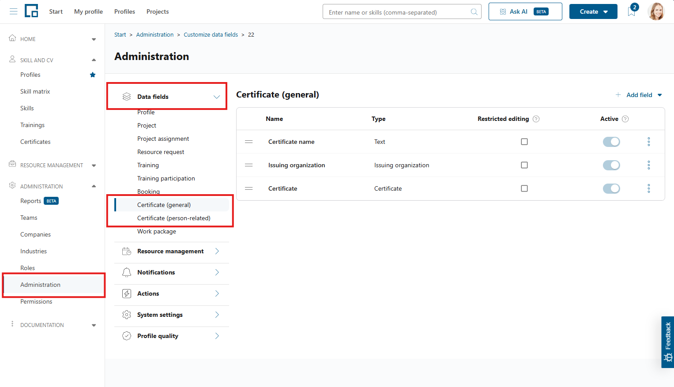This screenshot has width=674, height=387.
Task: Focus the name or skills search field
Action: (x=402, y=12)
